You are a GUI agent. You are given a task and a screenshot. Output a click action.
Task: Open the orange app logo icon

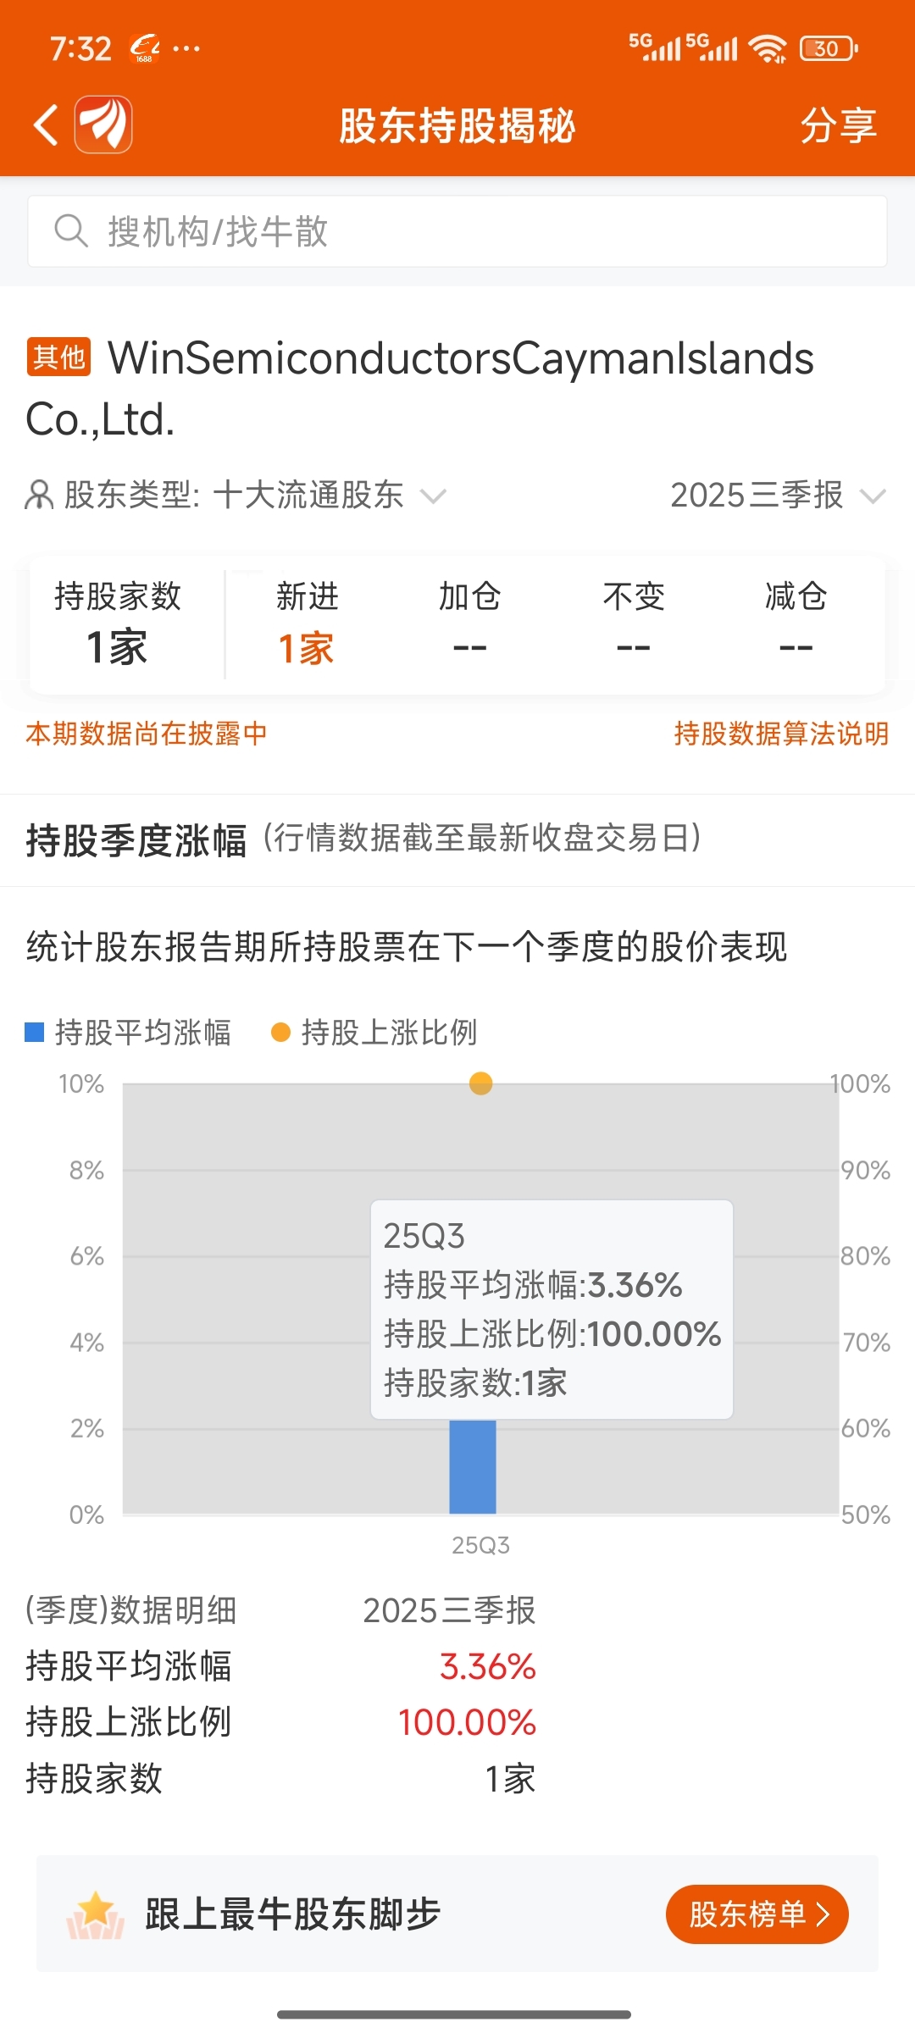103,125
